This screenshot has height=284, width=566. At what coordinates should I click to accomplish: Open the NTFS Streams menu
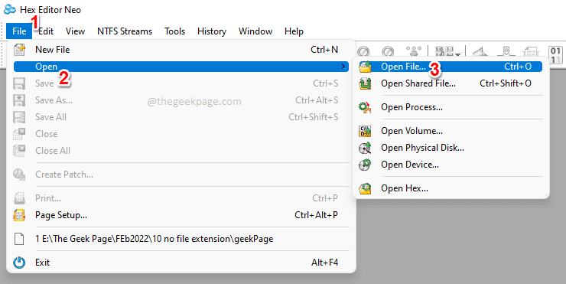125,31
